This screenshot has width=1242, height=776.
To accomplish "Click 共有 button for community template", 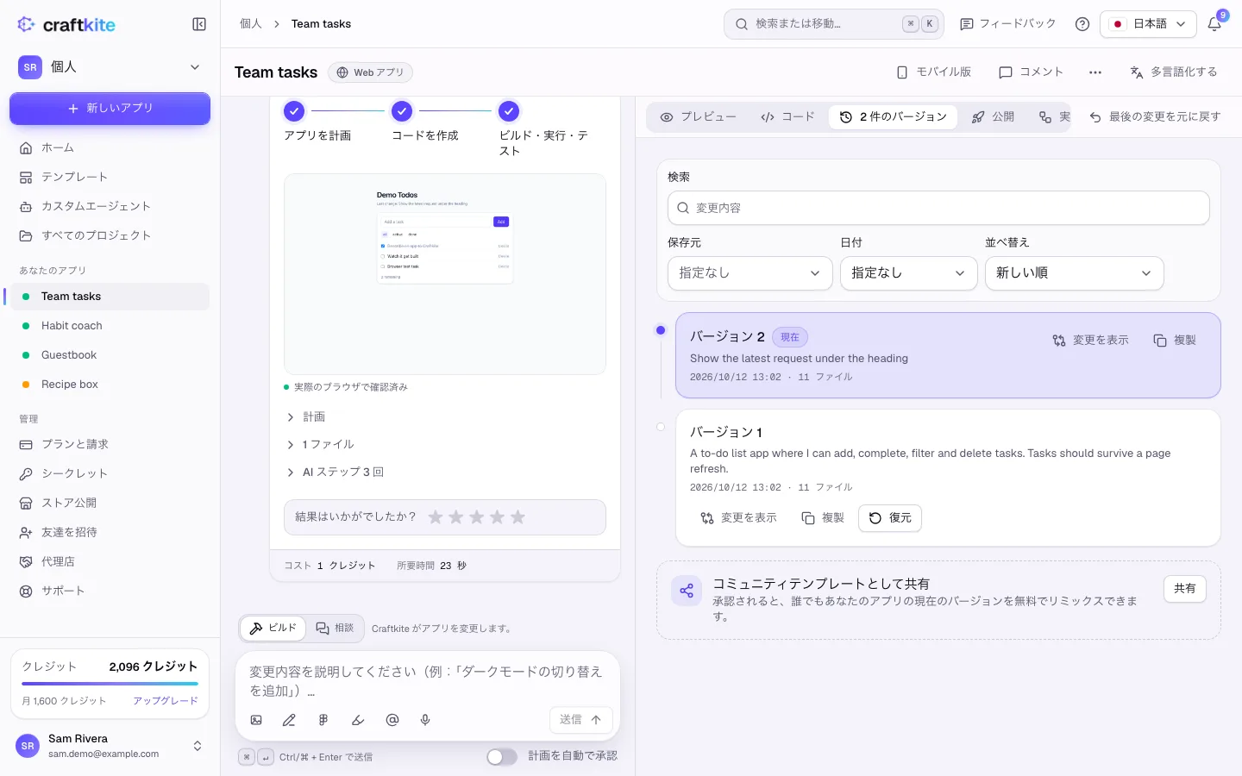I will pos(1185,589).
